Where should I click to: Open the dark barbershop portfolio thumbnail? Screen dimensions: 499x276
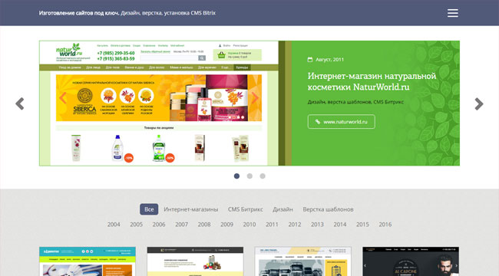(x=411, y=261)
